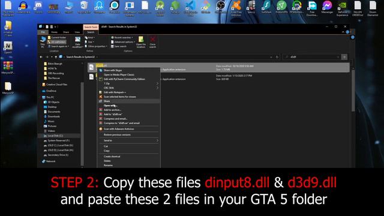384x216 pixels.
Task: Choose Open with... in context menu
Action: pos(129,106)
